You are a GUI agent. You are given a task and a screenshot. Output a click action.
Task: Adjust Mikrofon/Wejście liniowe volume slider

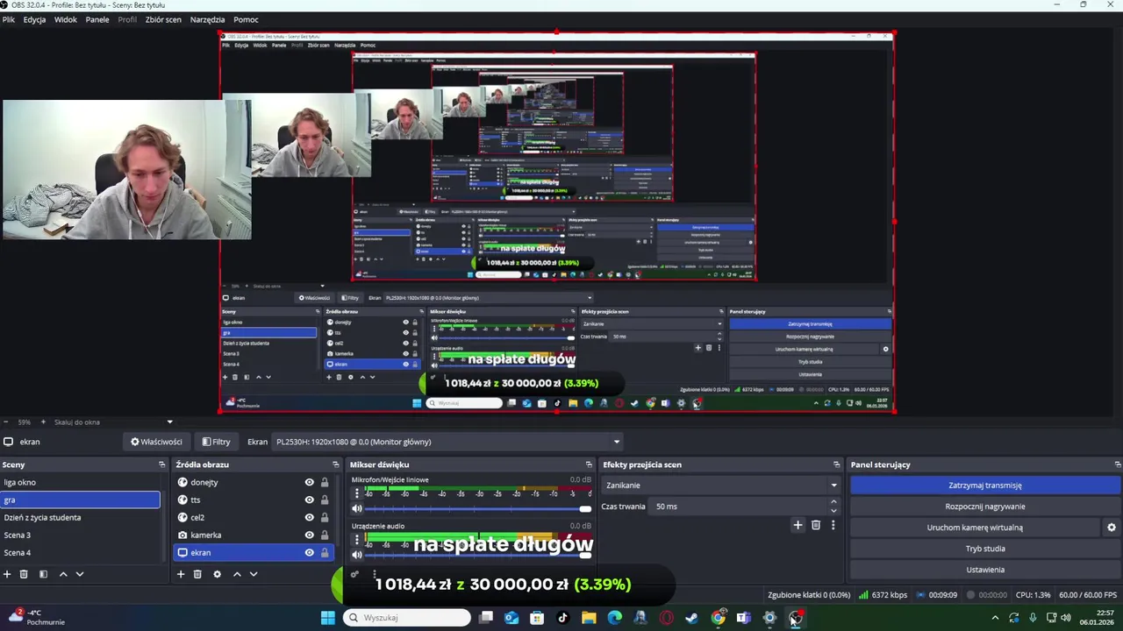click(478, 509)
